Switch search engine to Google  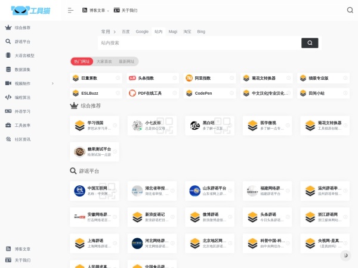(x=142, y=32)
